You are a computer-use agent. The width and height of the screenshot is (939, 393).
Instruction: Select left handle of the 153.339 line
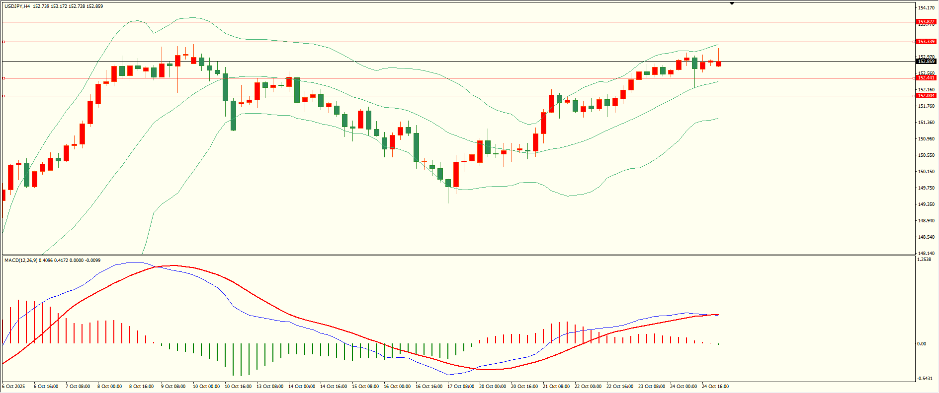[x=4, y=42]
